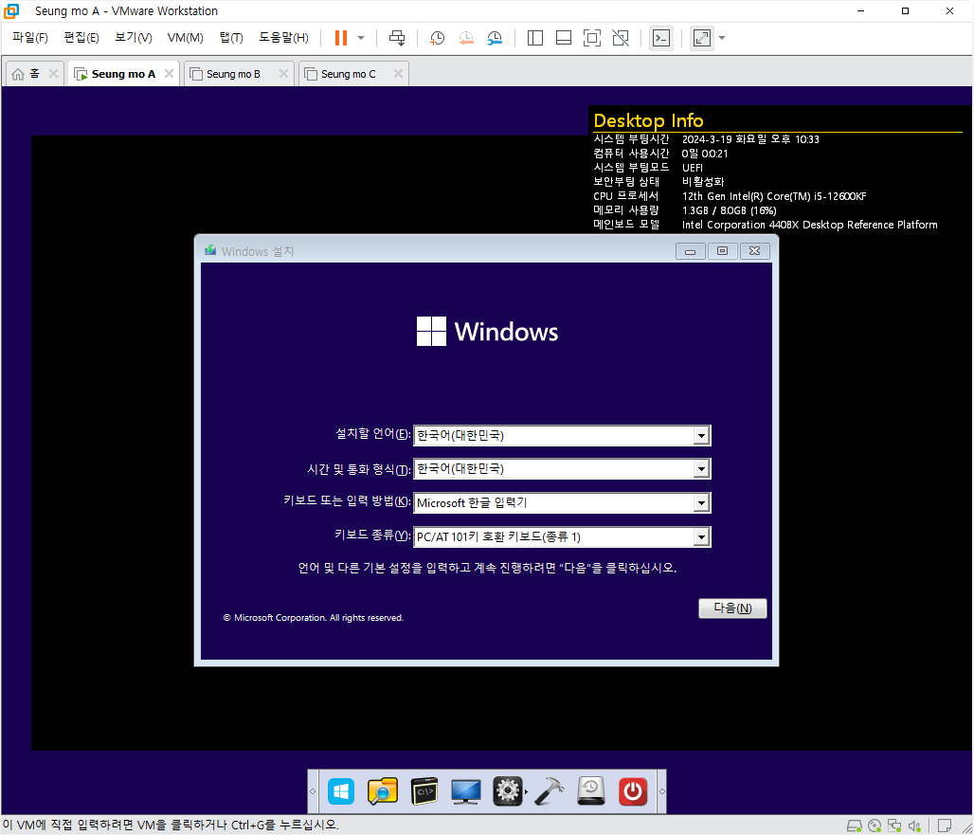
Task: Switch to Unity mode
Action: pyautogui.click(x=621, y=38)
